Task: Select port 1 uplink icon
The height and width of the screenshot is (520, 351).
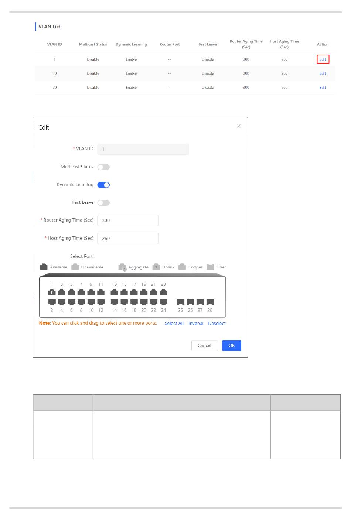Action: (52, 292)
